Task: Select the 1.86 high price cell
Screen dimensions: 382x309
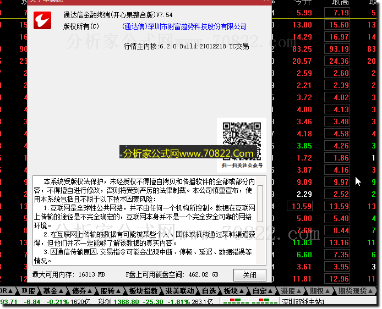Action: click(337, 158)
